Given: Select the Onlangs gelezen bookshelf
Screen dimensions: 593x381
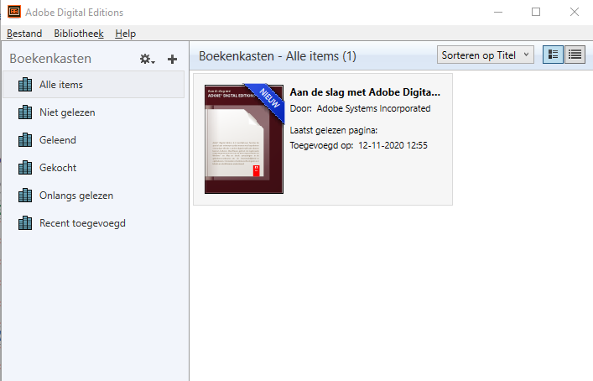Looking at the screenshot, I should tap(93, 196).
